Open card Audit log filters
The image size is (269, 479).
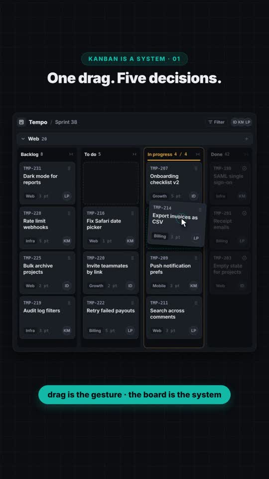47,317
